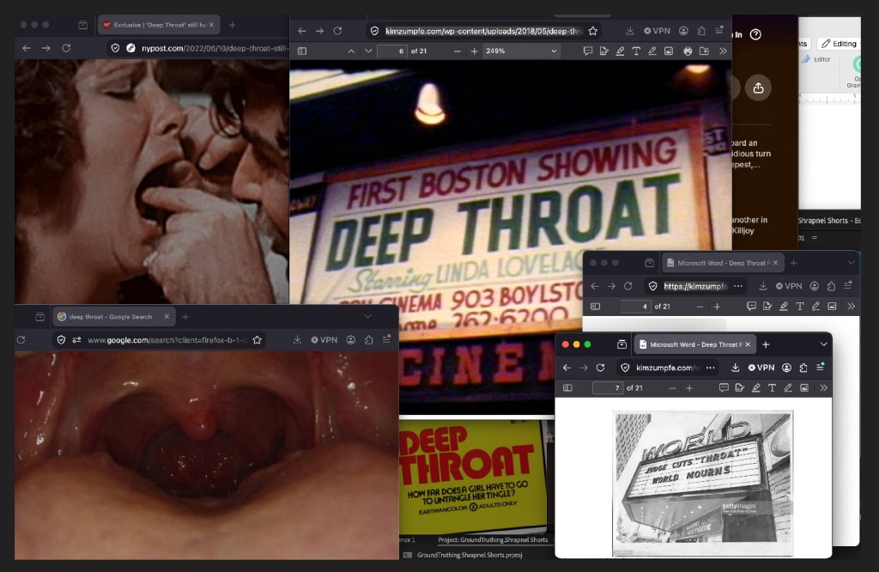Toggle PDF sidebar in page 7 window

tap(567, 387)
